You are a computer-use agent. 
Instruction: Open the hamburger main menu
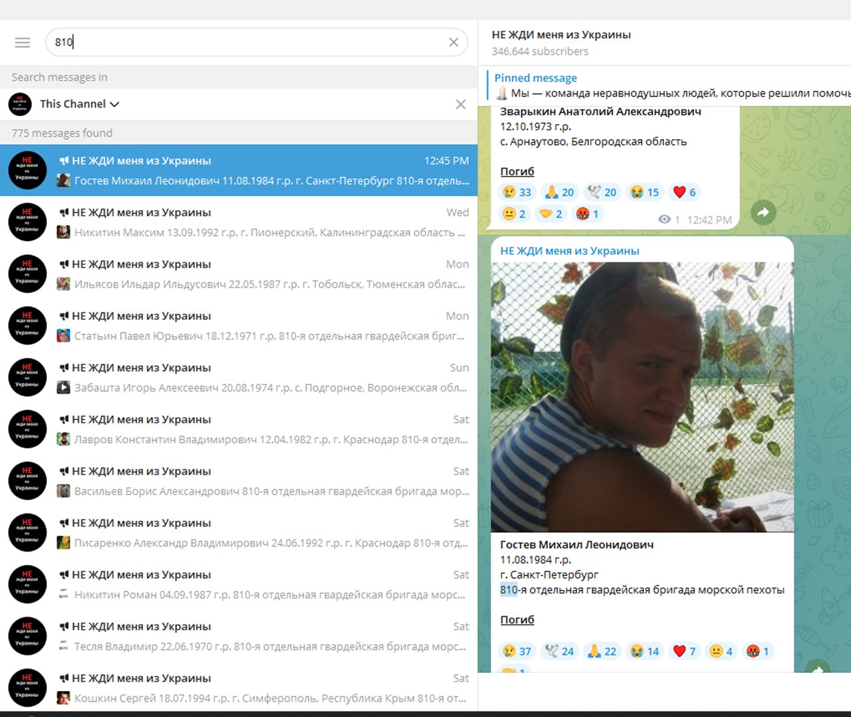pos(23,43)
